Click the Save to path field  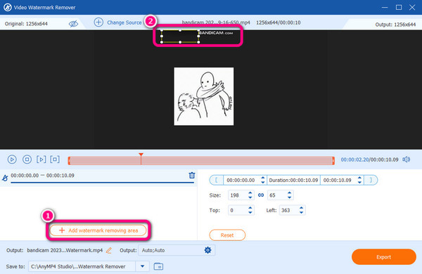(x=82, y=266)
